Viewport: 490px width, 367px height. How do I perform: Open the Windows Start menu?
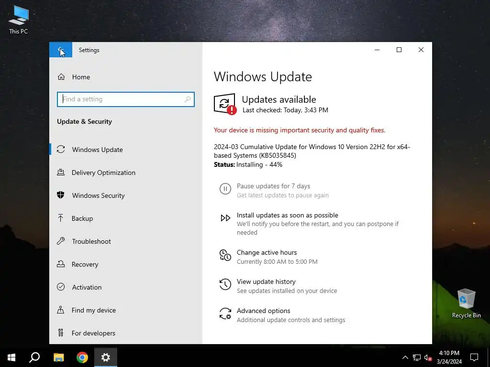pyautogui.click(x=11, y=357)
